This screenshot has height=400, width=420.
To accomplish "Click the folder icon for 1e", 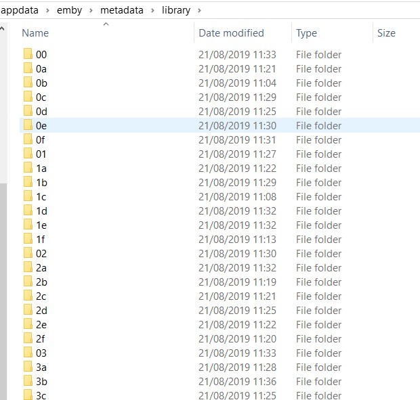I will (x=28, y=224).
